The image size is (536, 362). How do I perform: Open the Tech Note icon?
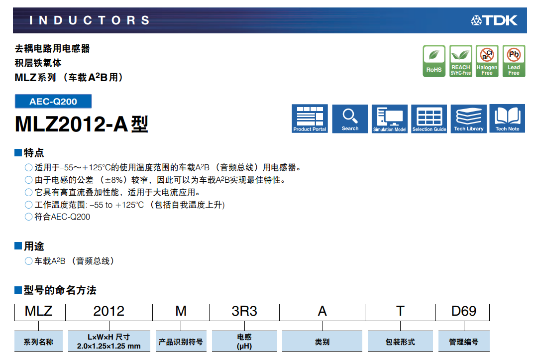(507, 119)
